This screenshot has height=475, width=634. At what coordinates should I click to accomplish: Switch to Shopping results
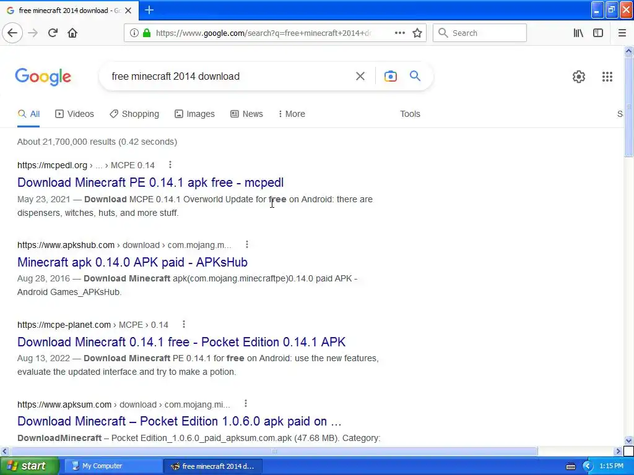[x=134, y=114]
